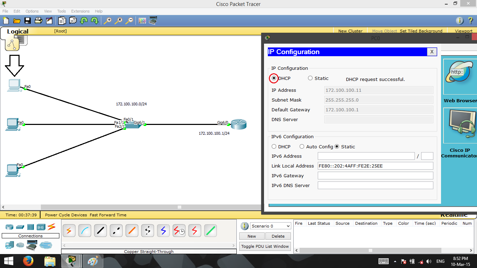The height and width of the screenshot is (268, 477).
Task: Enable the DHCP radio button
Action: pos(274,78)
